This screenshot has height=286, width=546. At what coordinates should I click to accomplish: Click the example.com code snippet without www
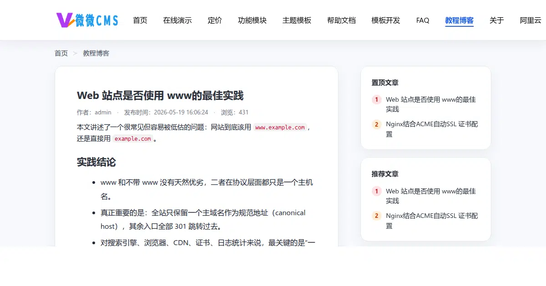(132, 139)
